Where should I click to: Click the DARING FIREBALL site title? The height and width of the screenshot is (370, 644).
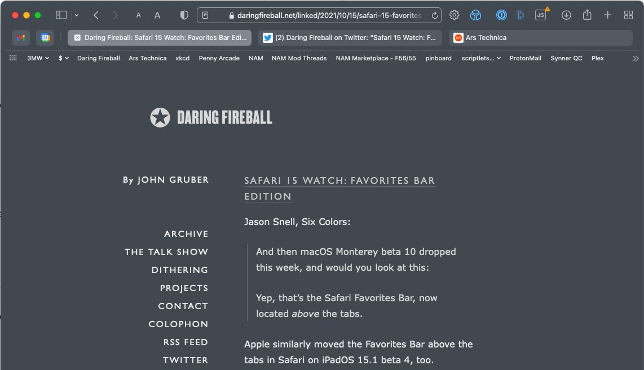tap(224, 117)
